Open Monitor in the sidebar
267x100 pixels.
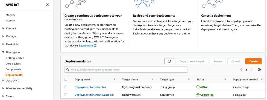[x=11, y=15]
